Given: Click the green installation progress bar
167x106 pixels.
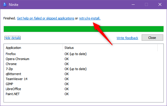Looking at the screenshot, I should pos(83,29).
